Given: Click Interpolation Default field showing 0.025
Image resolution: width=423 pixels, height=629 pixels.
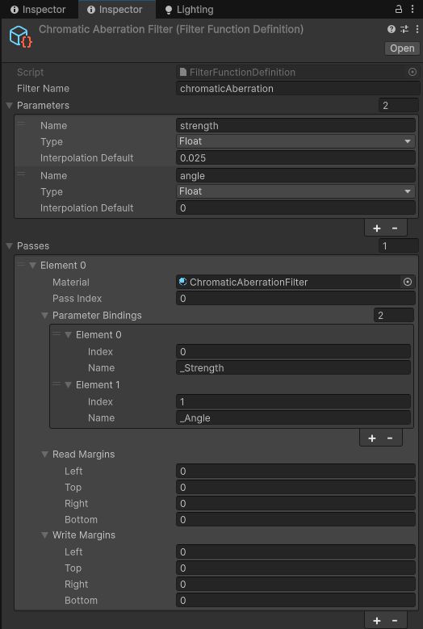Looking at the screenshot, I should coord(296,157).
